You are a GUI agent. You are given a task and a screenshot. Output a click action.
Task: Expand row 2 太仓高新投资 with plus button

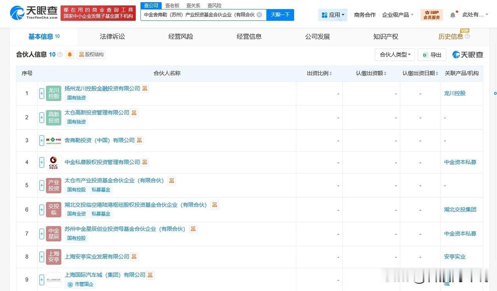coord(42,117)
